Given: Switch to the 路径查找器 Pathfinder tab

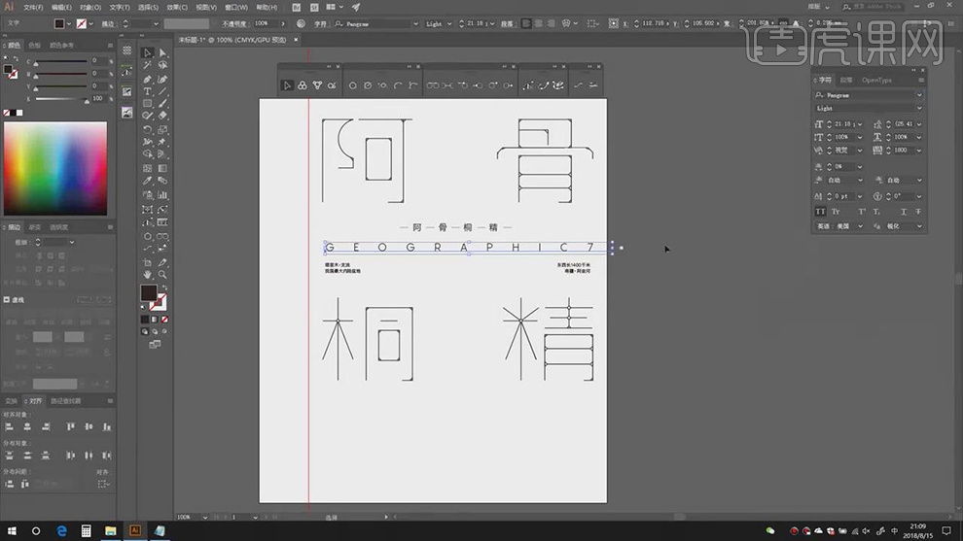Looking at the screenshot, I should (66, 400).
